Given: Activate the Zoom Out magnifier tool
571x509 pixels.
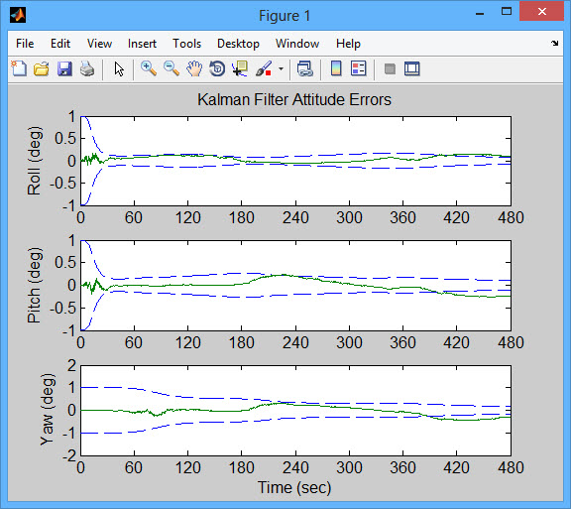Looking at the screenshot, I should coord(171,68).
